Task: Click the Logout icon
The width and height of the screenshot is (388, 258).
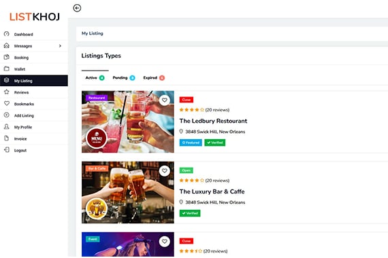Action: tap(7, 150)
